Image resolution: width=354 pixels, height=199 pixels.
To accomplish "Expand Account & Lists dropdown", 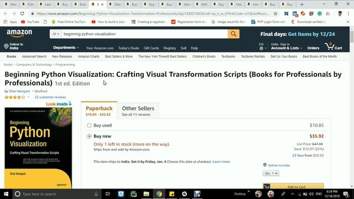I will coord(287,48).
